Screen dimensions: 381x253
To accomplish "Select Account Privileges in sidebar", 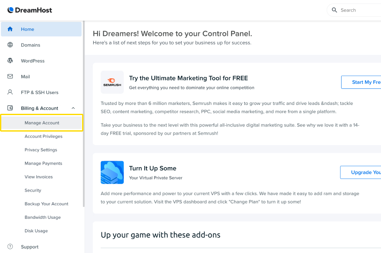I will click(44, 136).
